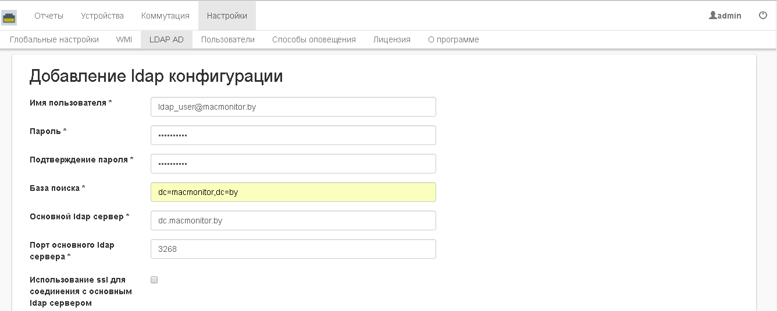Open the Способы оповещения tab
The height and width of the screenshot is (311, 777).
click(x=314, y=39)
